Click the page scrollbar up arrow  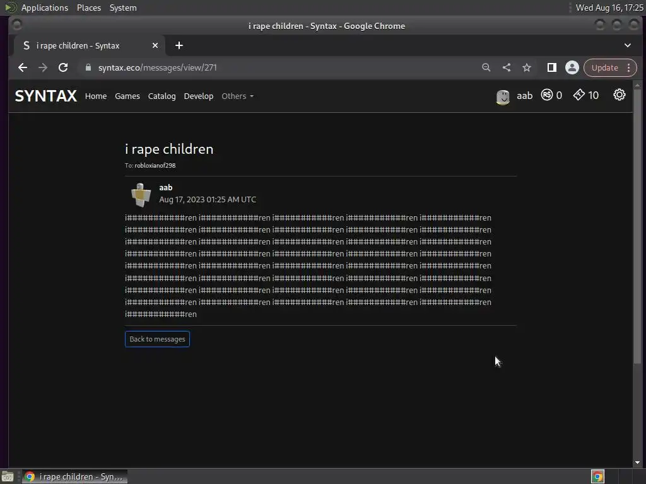[637, 86]
